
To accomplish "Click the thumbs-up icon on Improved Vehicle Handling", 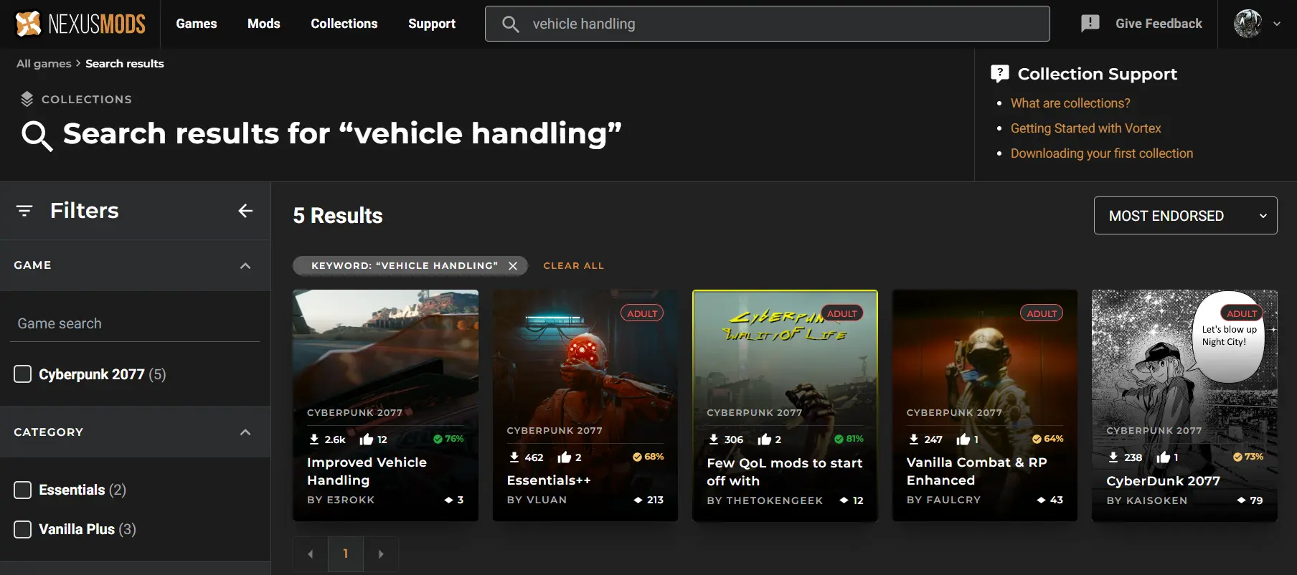I will [x=366, y=439].
